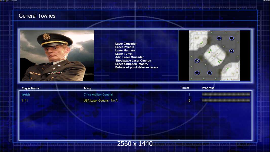This screenshot has width=270, height=152.
Task: Select start position 2 on minimap
Action: coord(197,61)
